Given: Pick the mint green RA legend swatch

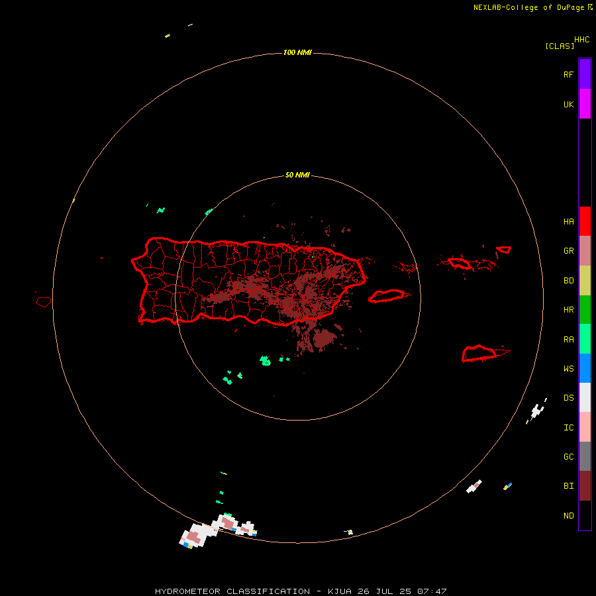Looking at the screenshot, I should (x=585, y=339).
